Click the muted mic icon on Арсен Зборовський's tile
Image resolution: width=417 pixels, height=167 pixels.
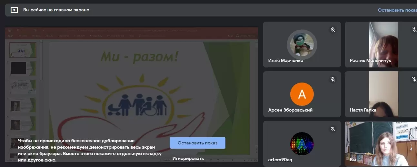click(x=333, y=79)
